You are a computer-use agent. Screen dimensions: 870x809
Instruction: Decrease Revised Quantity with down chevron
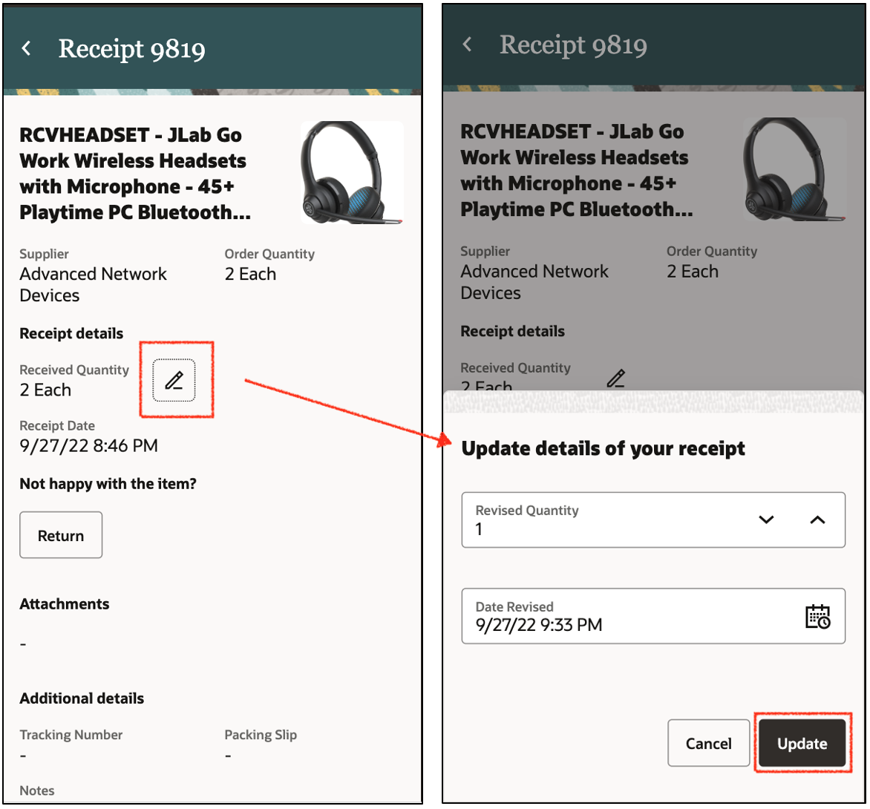766,520
